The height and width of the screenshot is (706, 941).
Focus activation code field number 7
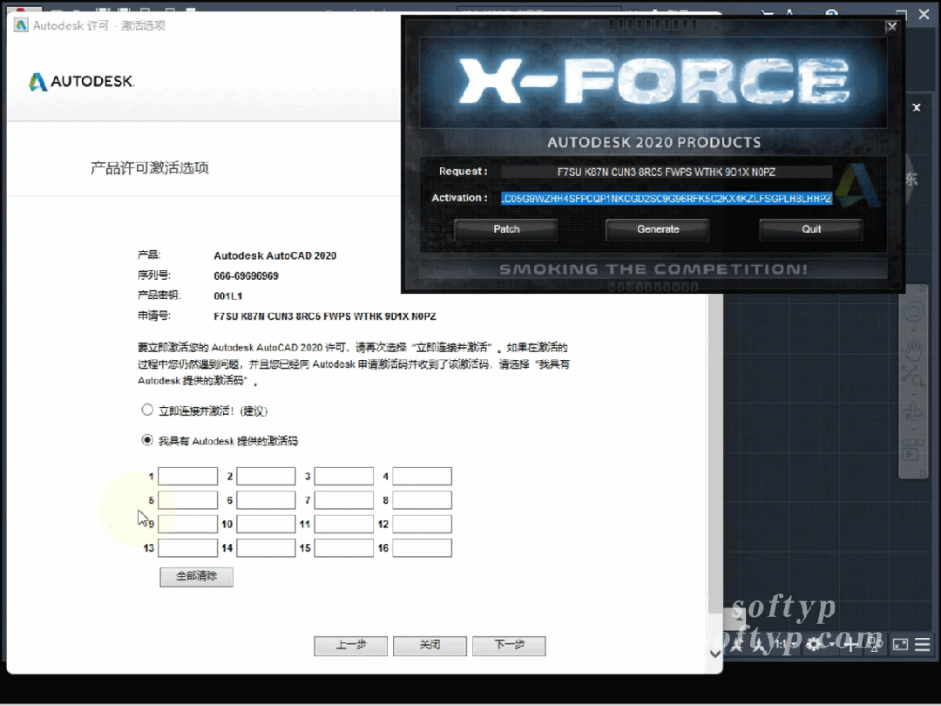(344, 500)
